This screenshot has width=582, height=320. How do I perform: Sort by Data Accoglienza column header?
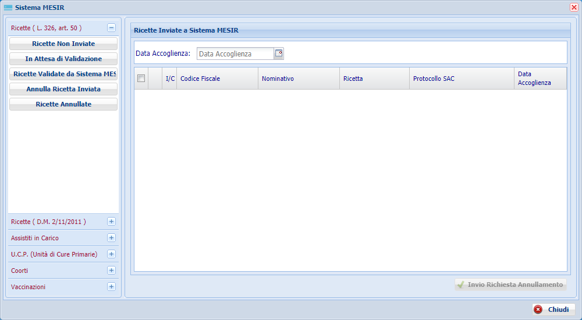(x=541, y=79)
